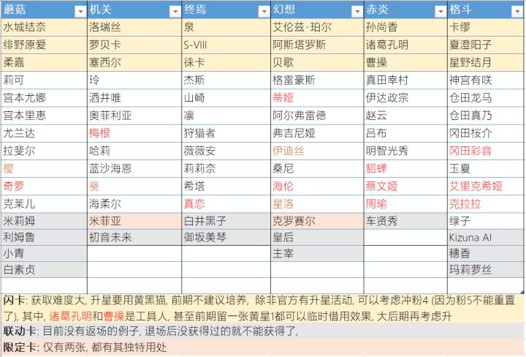Select the cell 仓田龙马

tap(485, 98)
